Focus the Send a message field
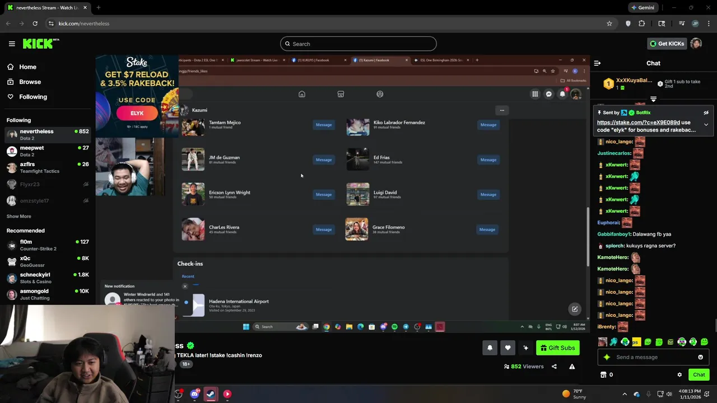717x403 pixels. (x=653, y=357)
